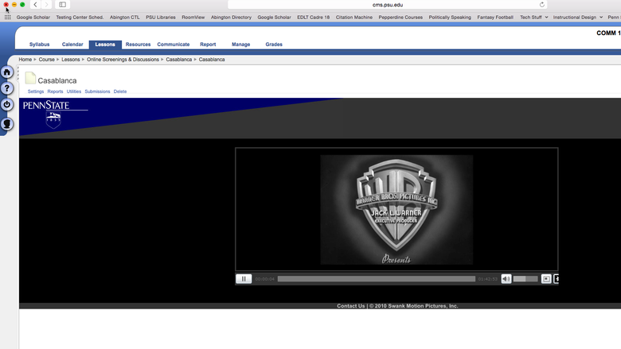This screenshot has height=349, width=621.
Task: Click the video frame showing Warner Bros logo
Action: [x=396, y=209]
